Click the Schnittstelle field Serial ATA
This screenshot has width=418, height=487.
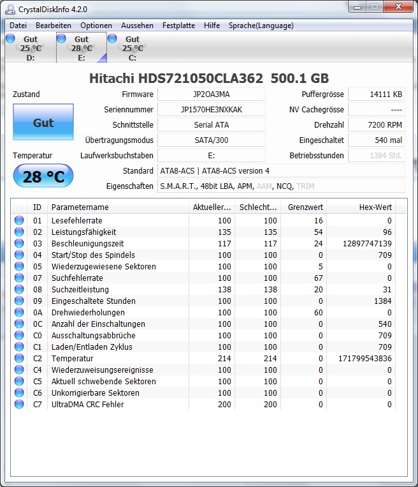pos(212,124)
